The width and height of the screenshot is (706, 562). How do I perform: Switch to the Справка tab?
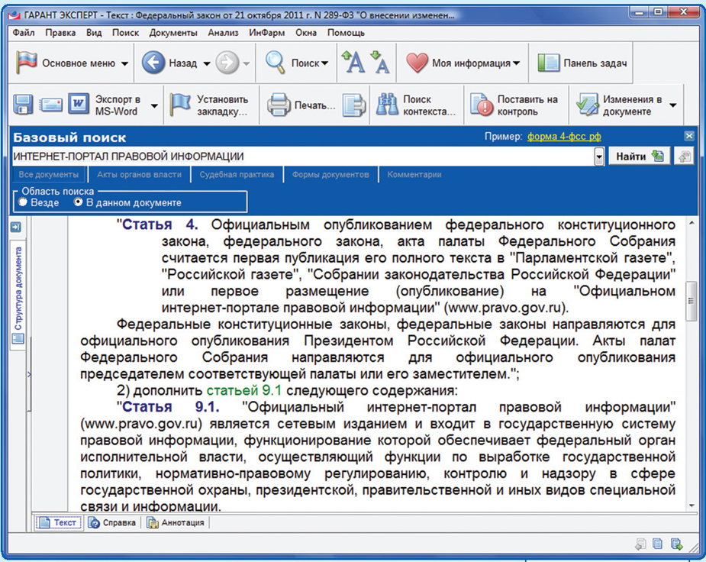pos(113,523)
